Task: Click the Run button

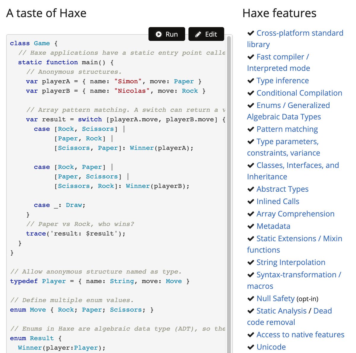Action: click(x=167, y=34)
